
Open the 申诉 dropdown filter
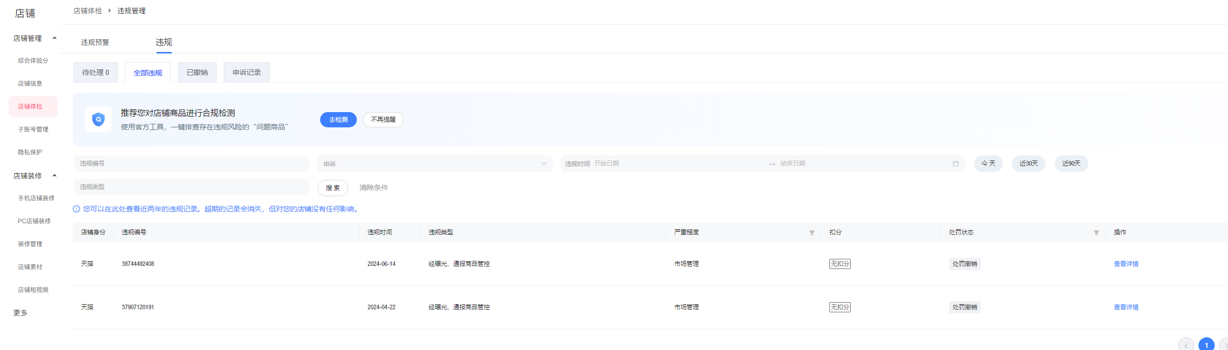[434, 164]
